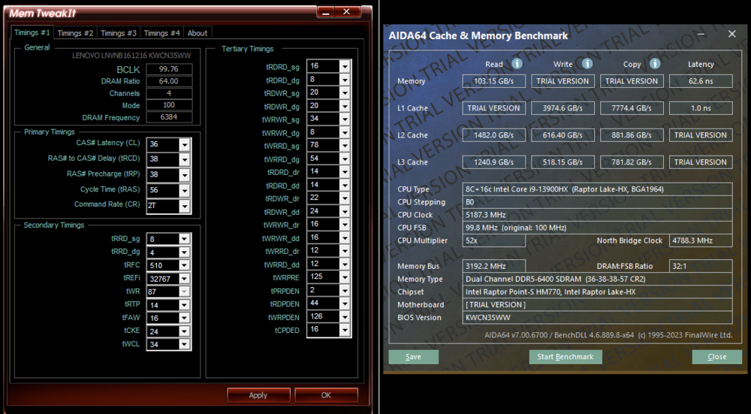Click the Copy column info icon
This screenshot has height=414, width=751.
pos(655,64)
